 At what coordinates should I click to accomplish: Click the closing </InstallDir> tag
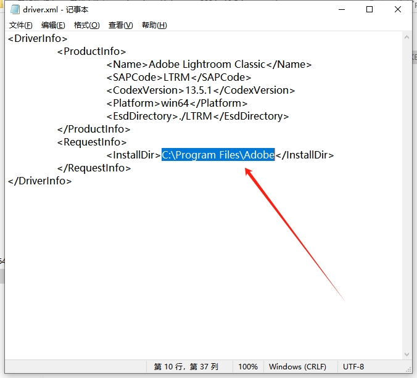pos(305,155)
